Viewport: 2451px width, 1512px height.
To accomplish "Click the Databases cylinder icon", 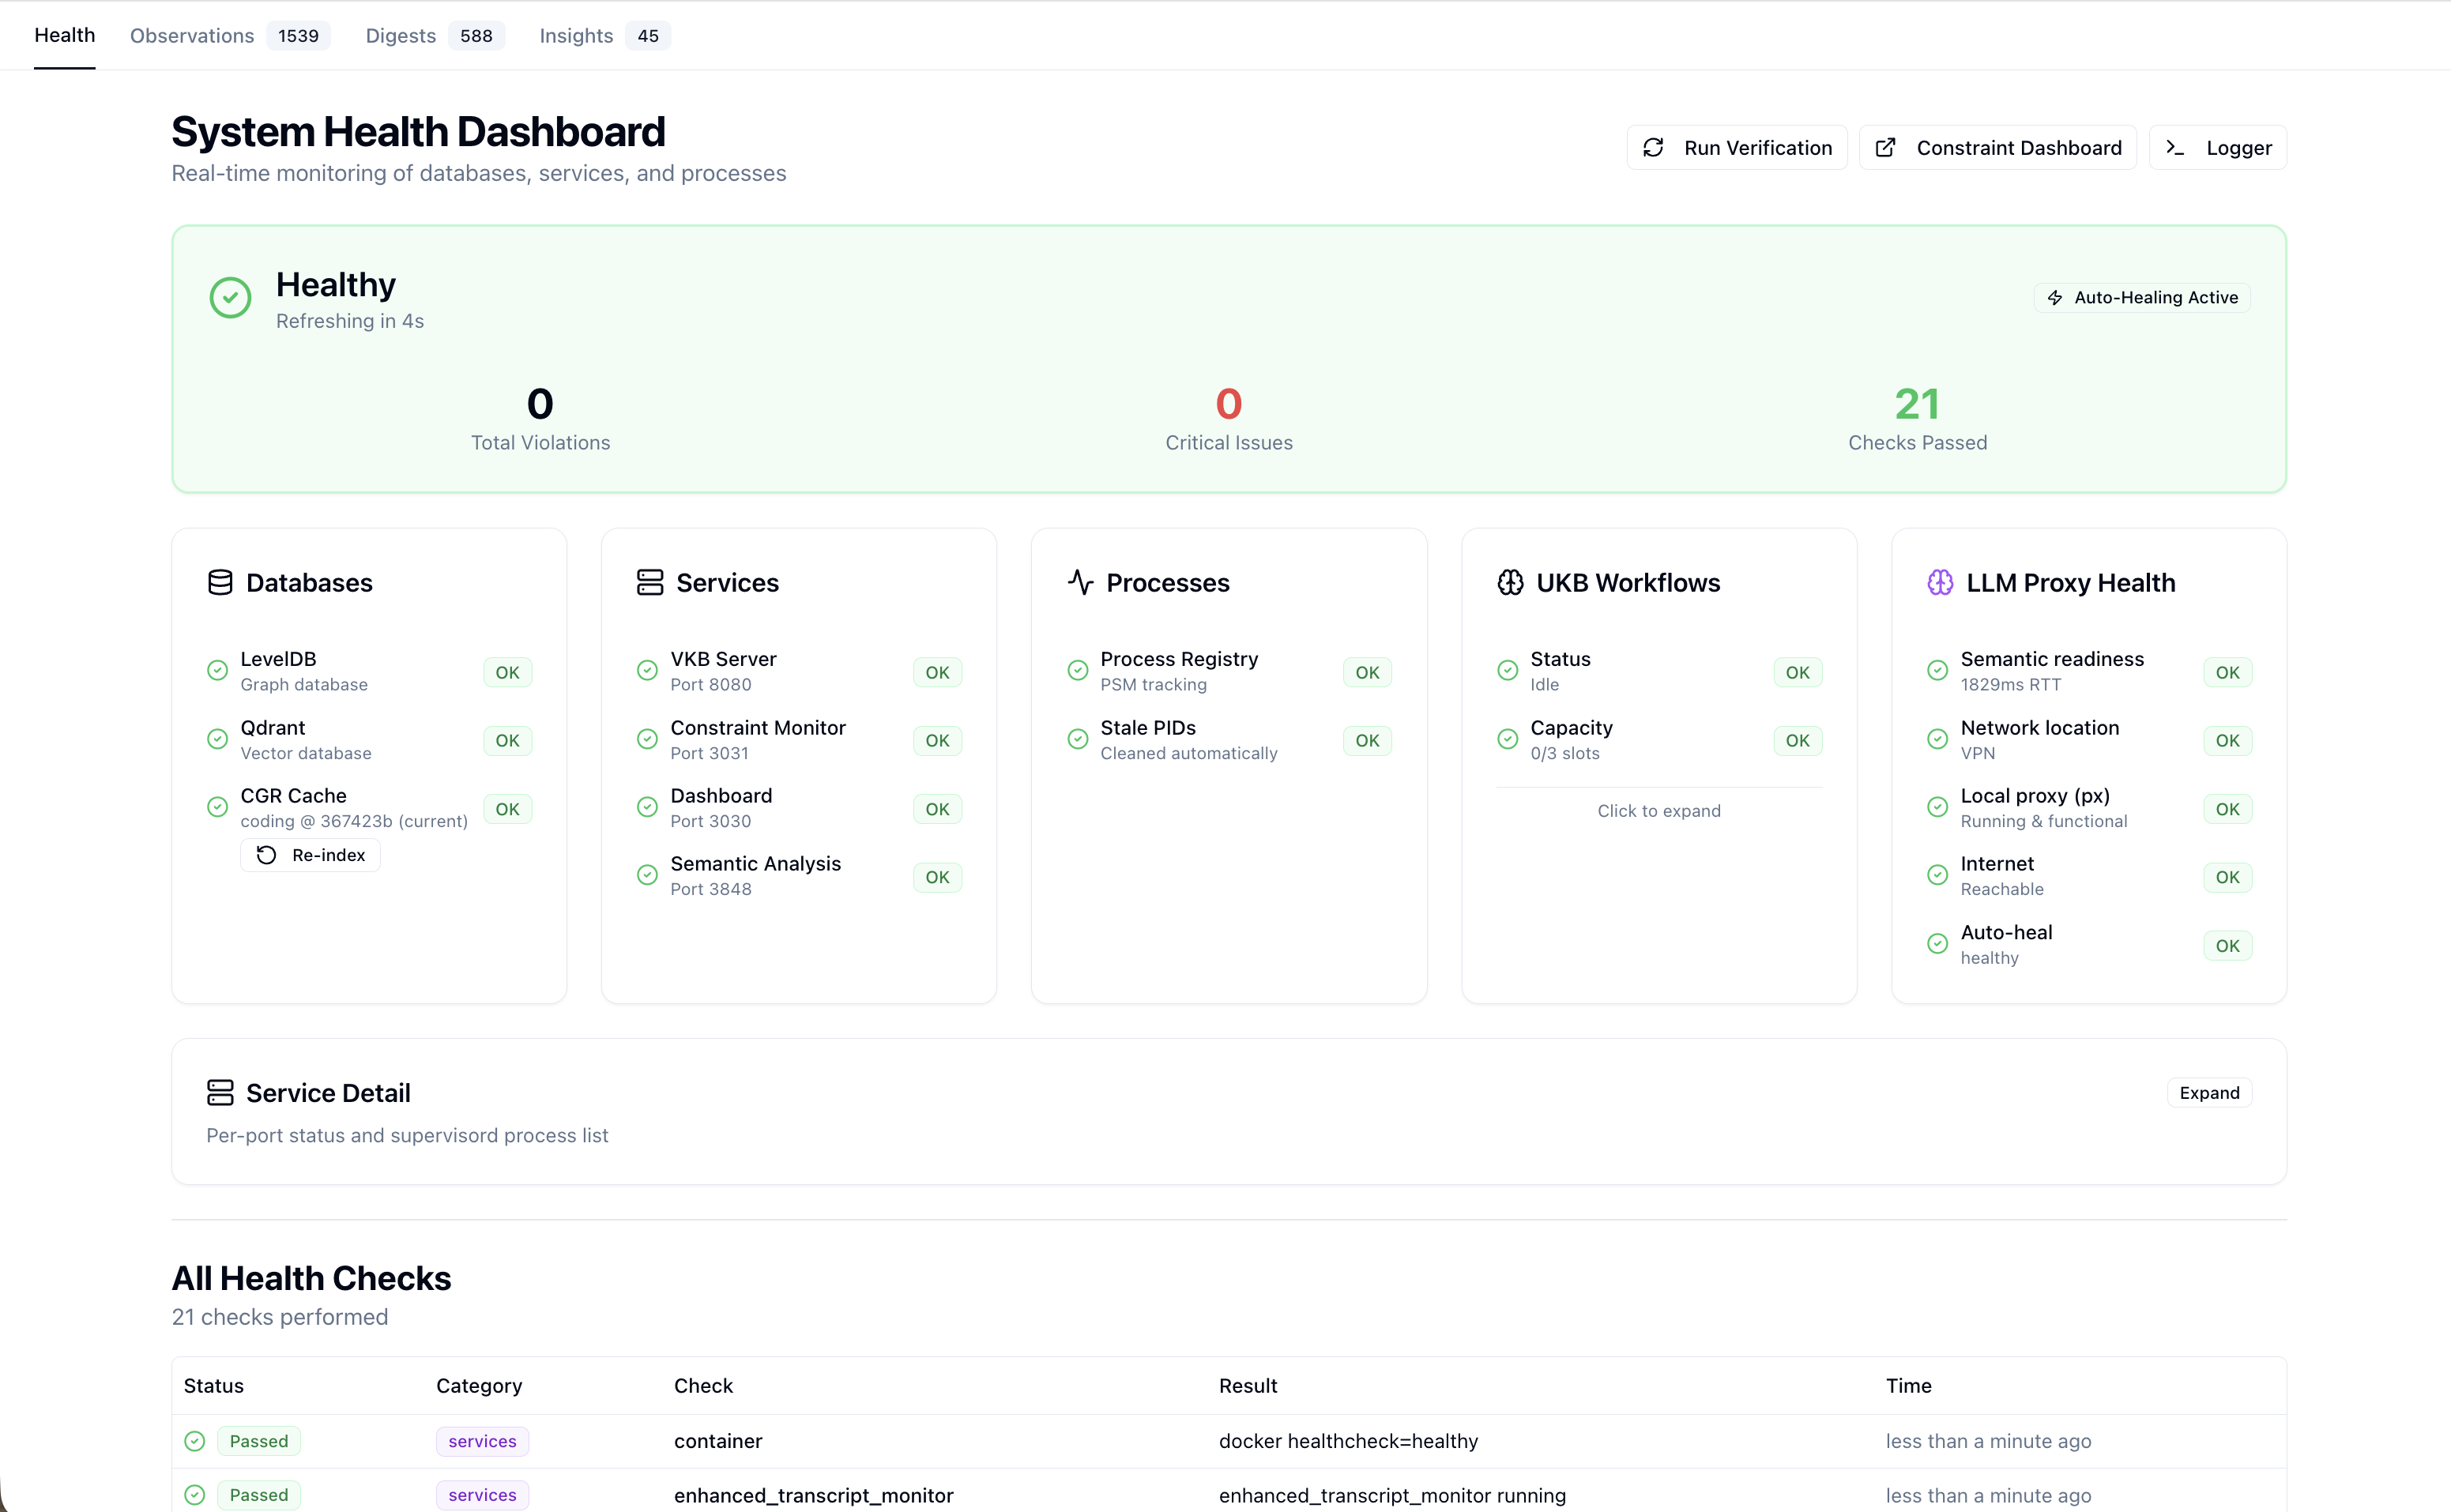I will 220,582.
